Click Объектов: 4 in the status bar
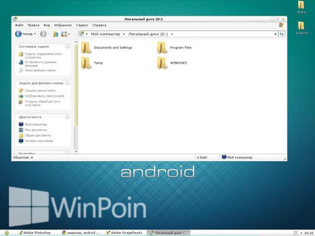315x236 pixels. [x=23, y=157]
